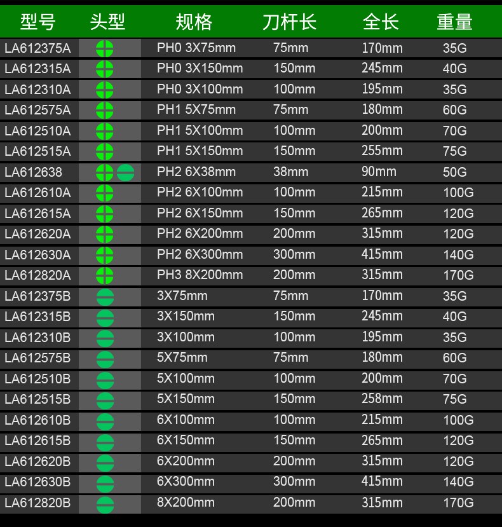Click the spec 5X75mm in row LA612575B
The image size is (502, 527).
pos(182,358)
